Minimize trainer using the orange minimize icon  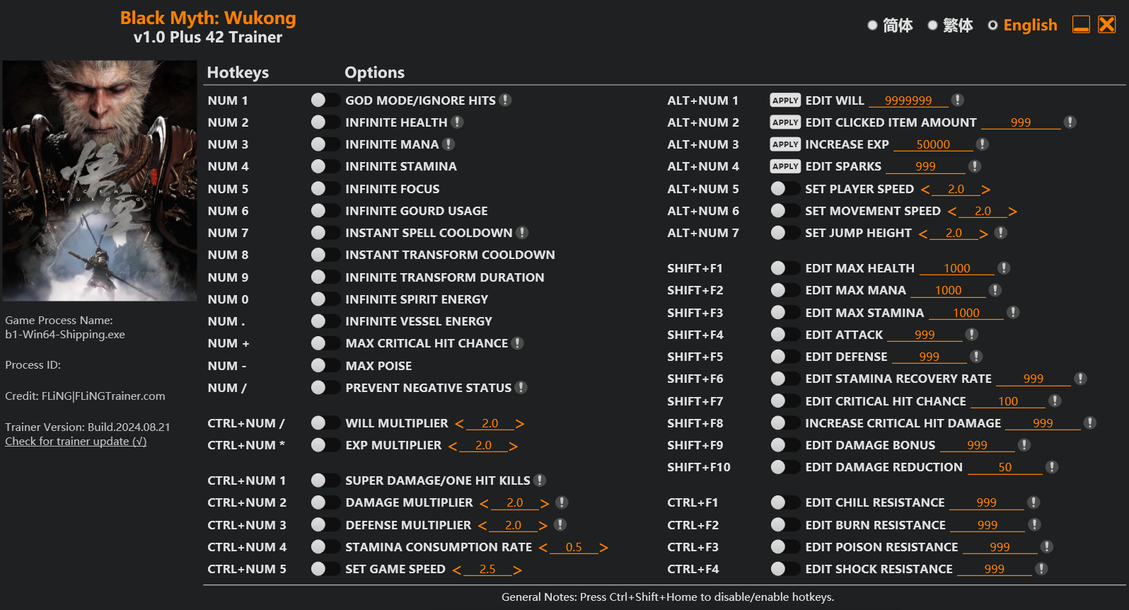1081,25
